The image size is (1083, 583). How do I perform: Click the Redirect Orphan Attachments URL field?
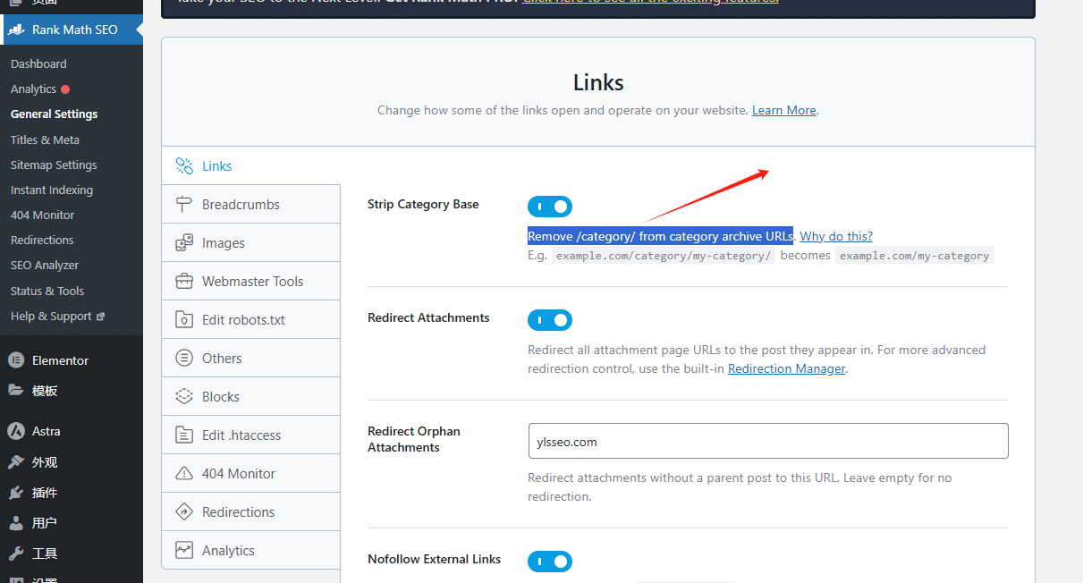768,441
